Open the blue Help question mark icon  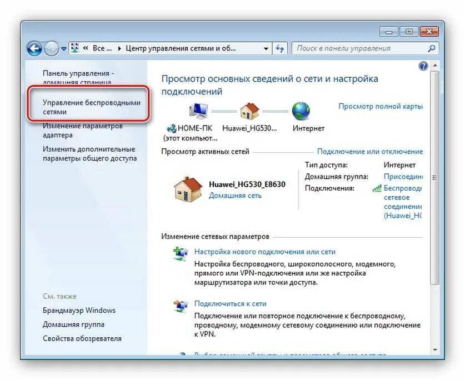(x=423, y=66)
